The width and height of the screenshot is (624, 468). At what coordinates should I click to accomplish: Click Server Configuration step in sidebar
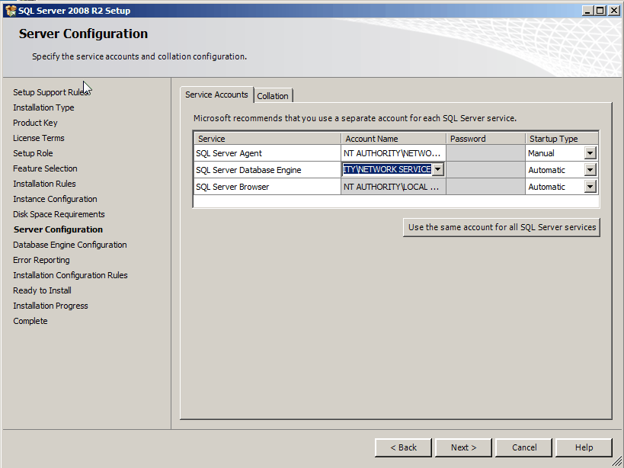(x=58, y=229)
